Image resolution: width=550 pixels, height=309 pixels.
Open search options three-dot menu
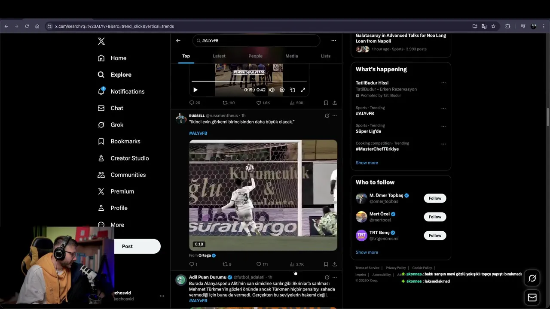[333, 41]
